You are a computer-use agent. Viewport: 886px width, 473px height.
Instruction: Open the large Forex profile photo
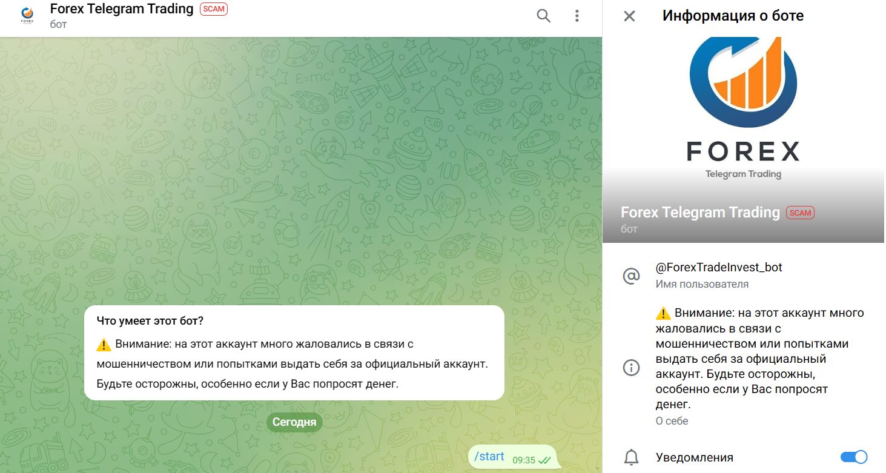(743, 140)
